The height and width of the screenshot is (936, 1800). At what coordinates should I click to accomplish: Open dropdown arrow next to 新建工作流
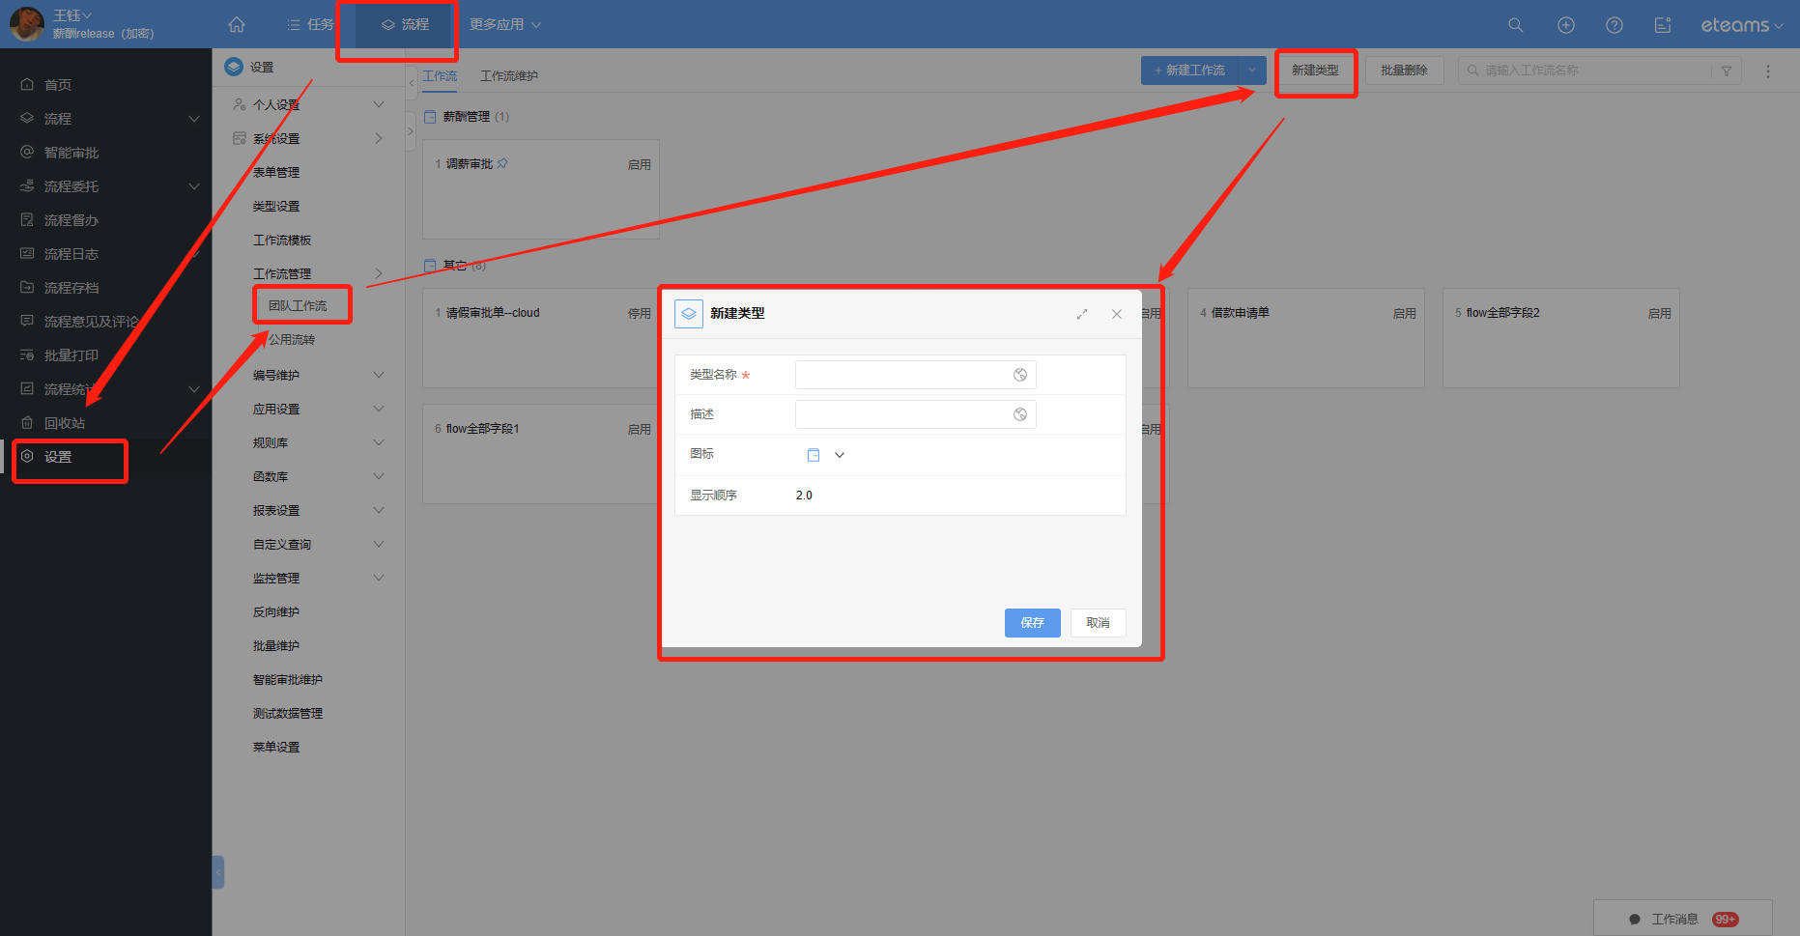click(x=1252, y=71)
